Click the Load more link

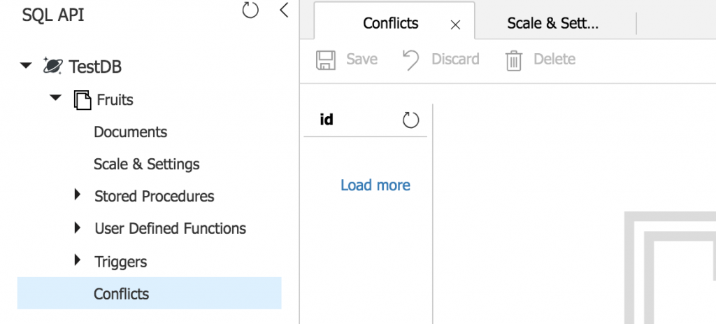pos(375,185)
